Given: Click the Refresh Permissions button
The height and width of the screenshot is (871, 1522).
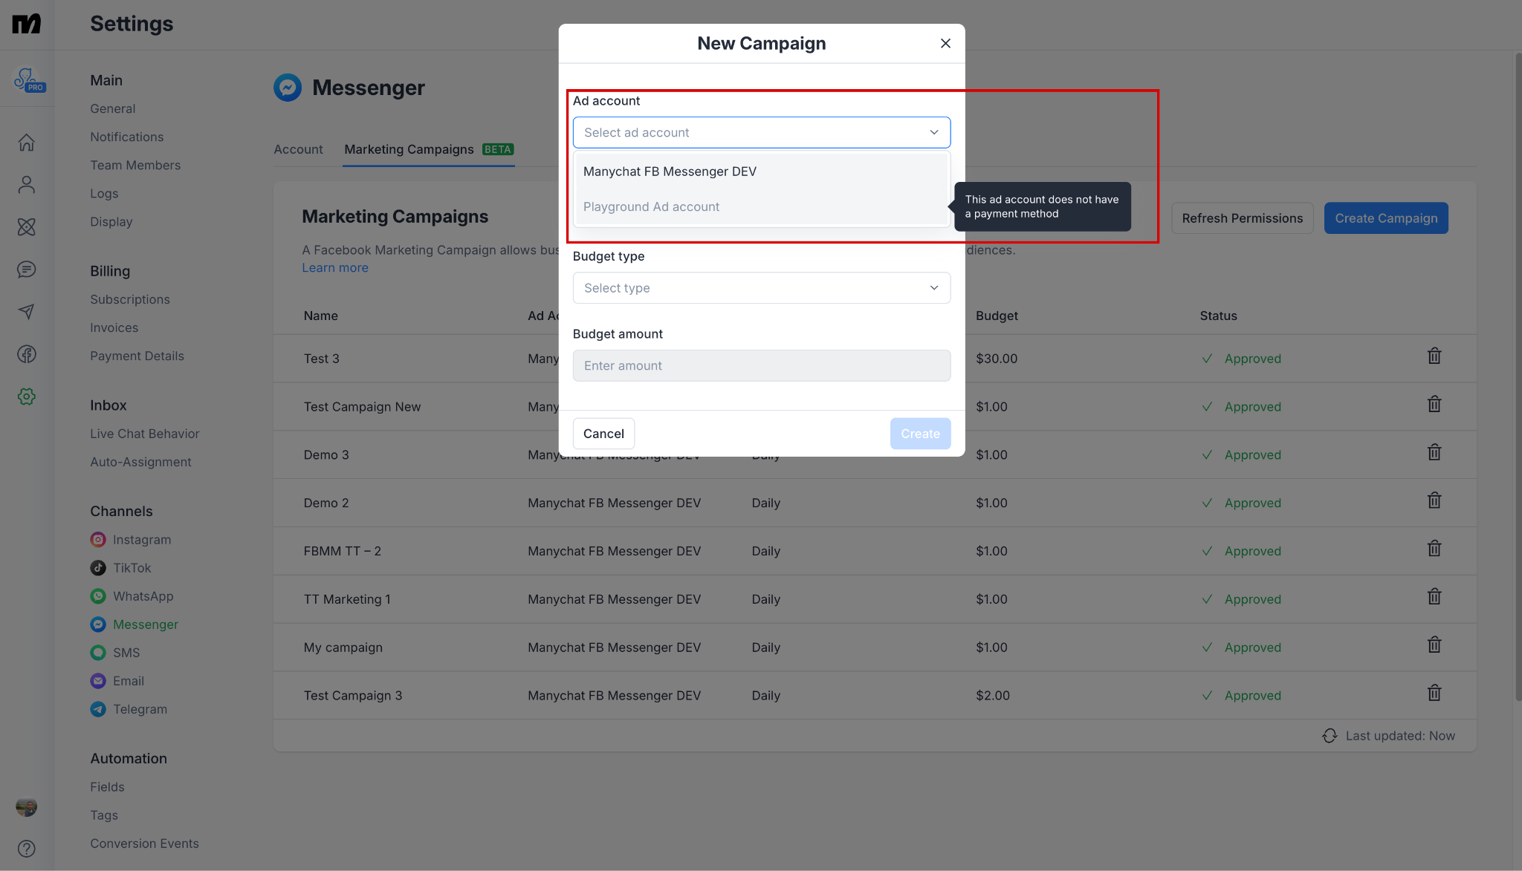Looking at the screenshot, I should 1242,218.
